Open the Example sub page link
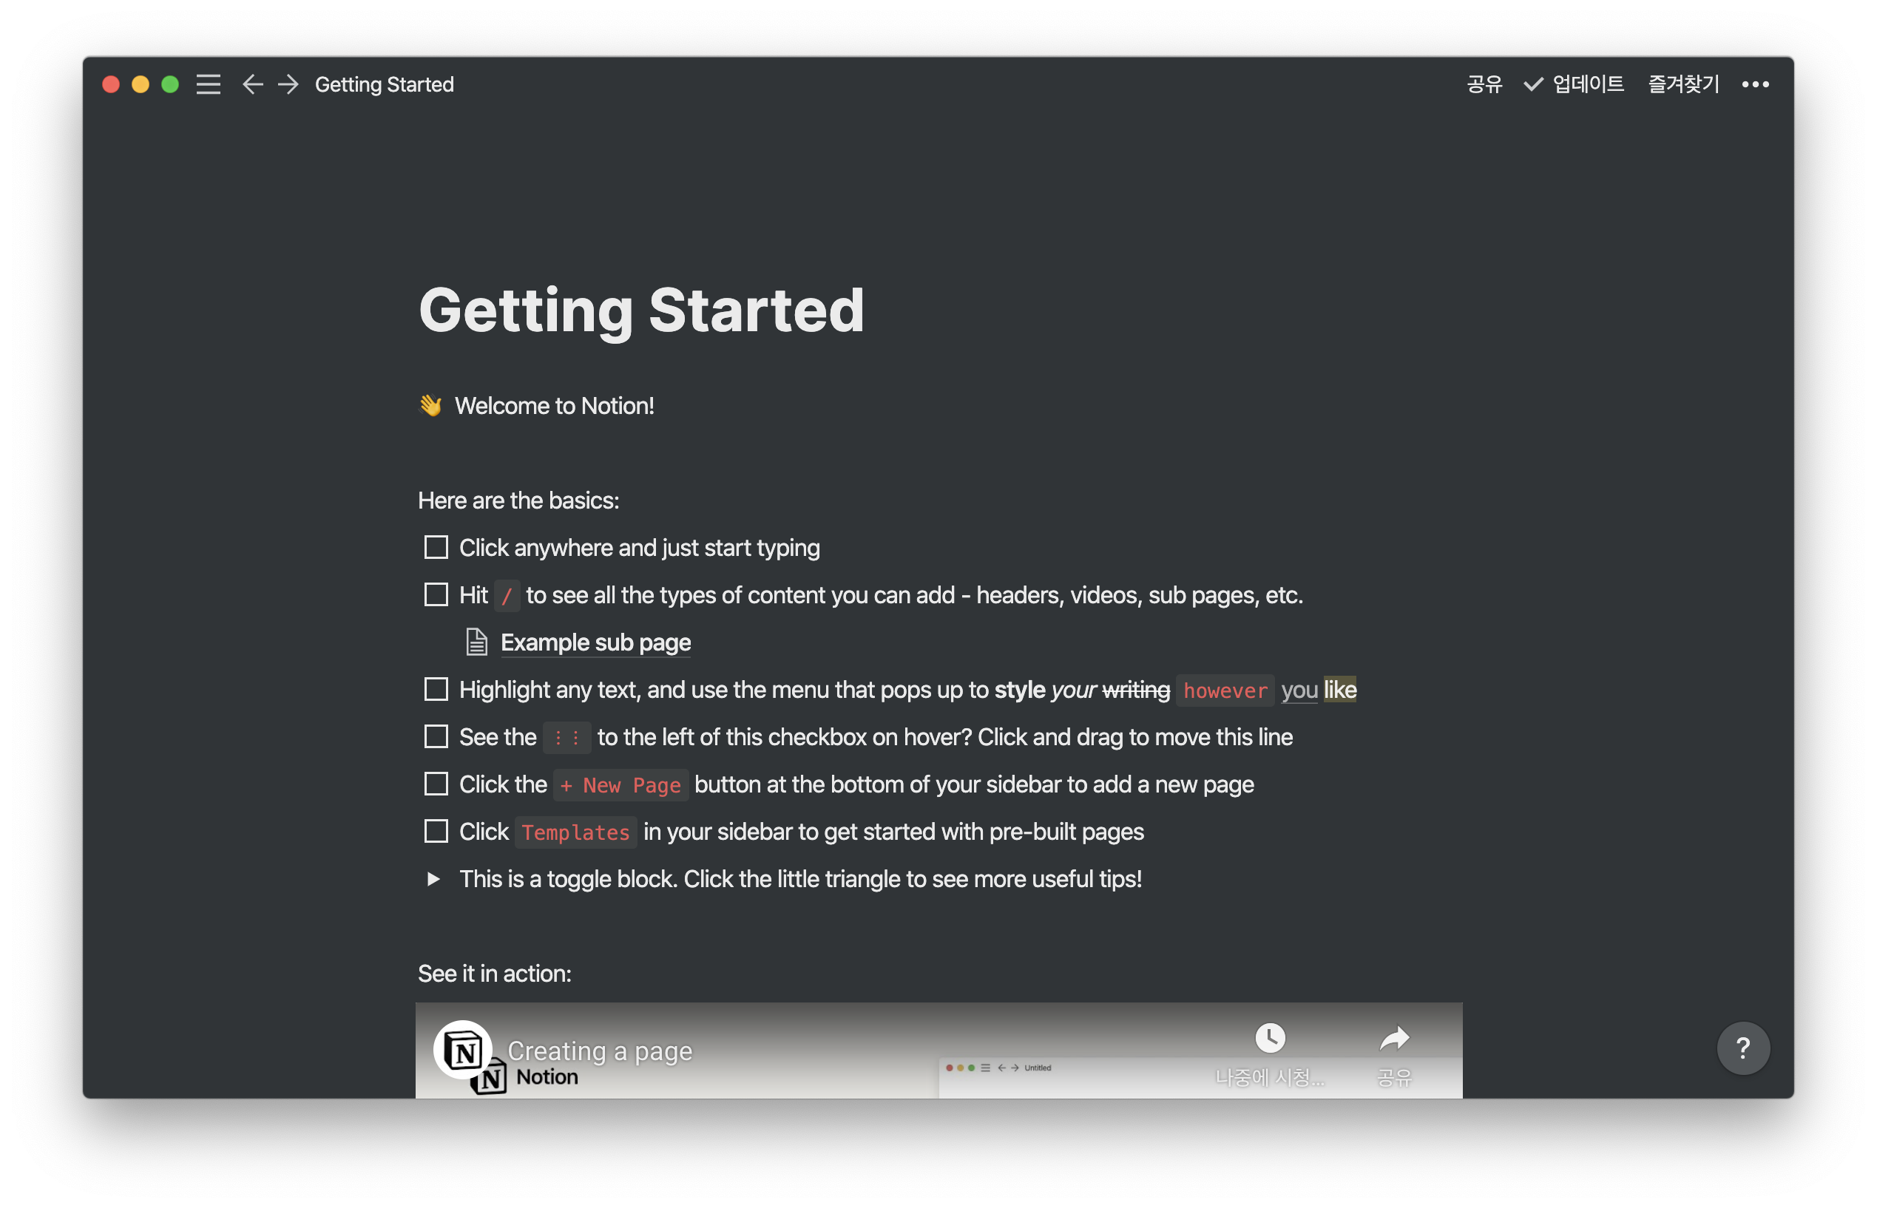1877x1208 pixels. pyautogui.click(x=595, y=642)
